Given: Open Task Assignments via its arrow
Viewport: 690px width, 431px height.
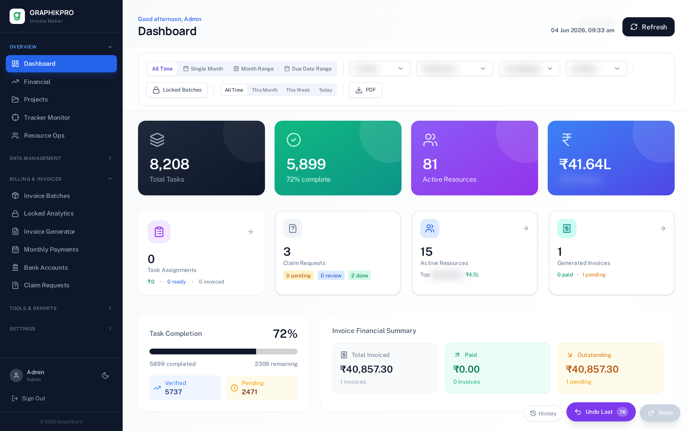Looking at the screenshot, I should click(250, 232).
